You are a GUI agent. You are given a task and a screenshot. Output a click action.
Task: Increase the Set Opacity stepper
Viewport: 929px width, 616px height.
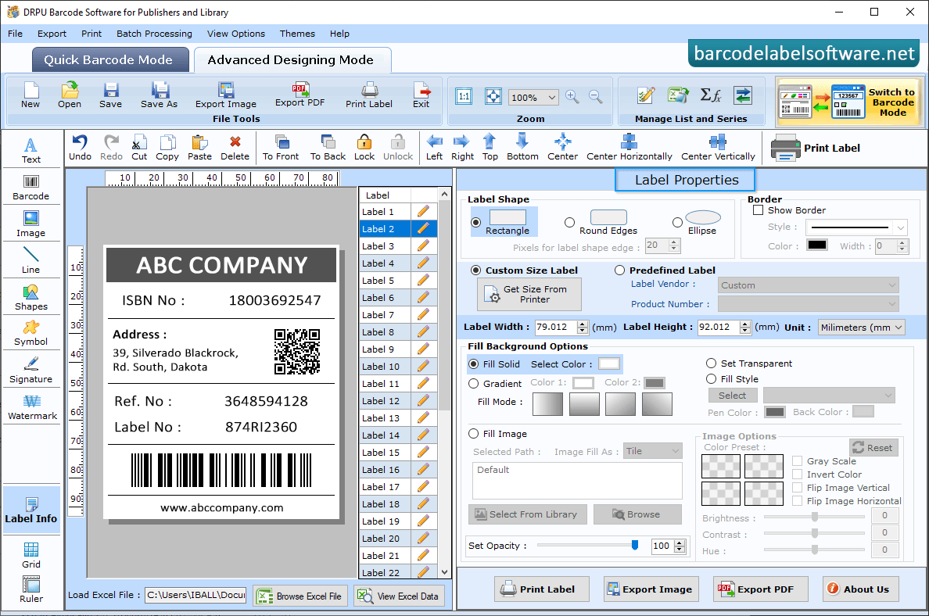680,543
